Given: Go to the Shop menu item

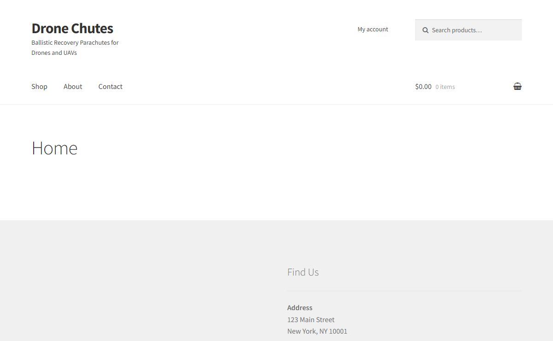Looking at the screenshot, I should click(39, 87).
